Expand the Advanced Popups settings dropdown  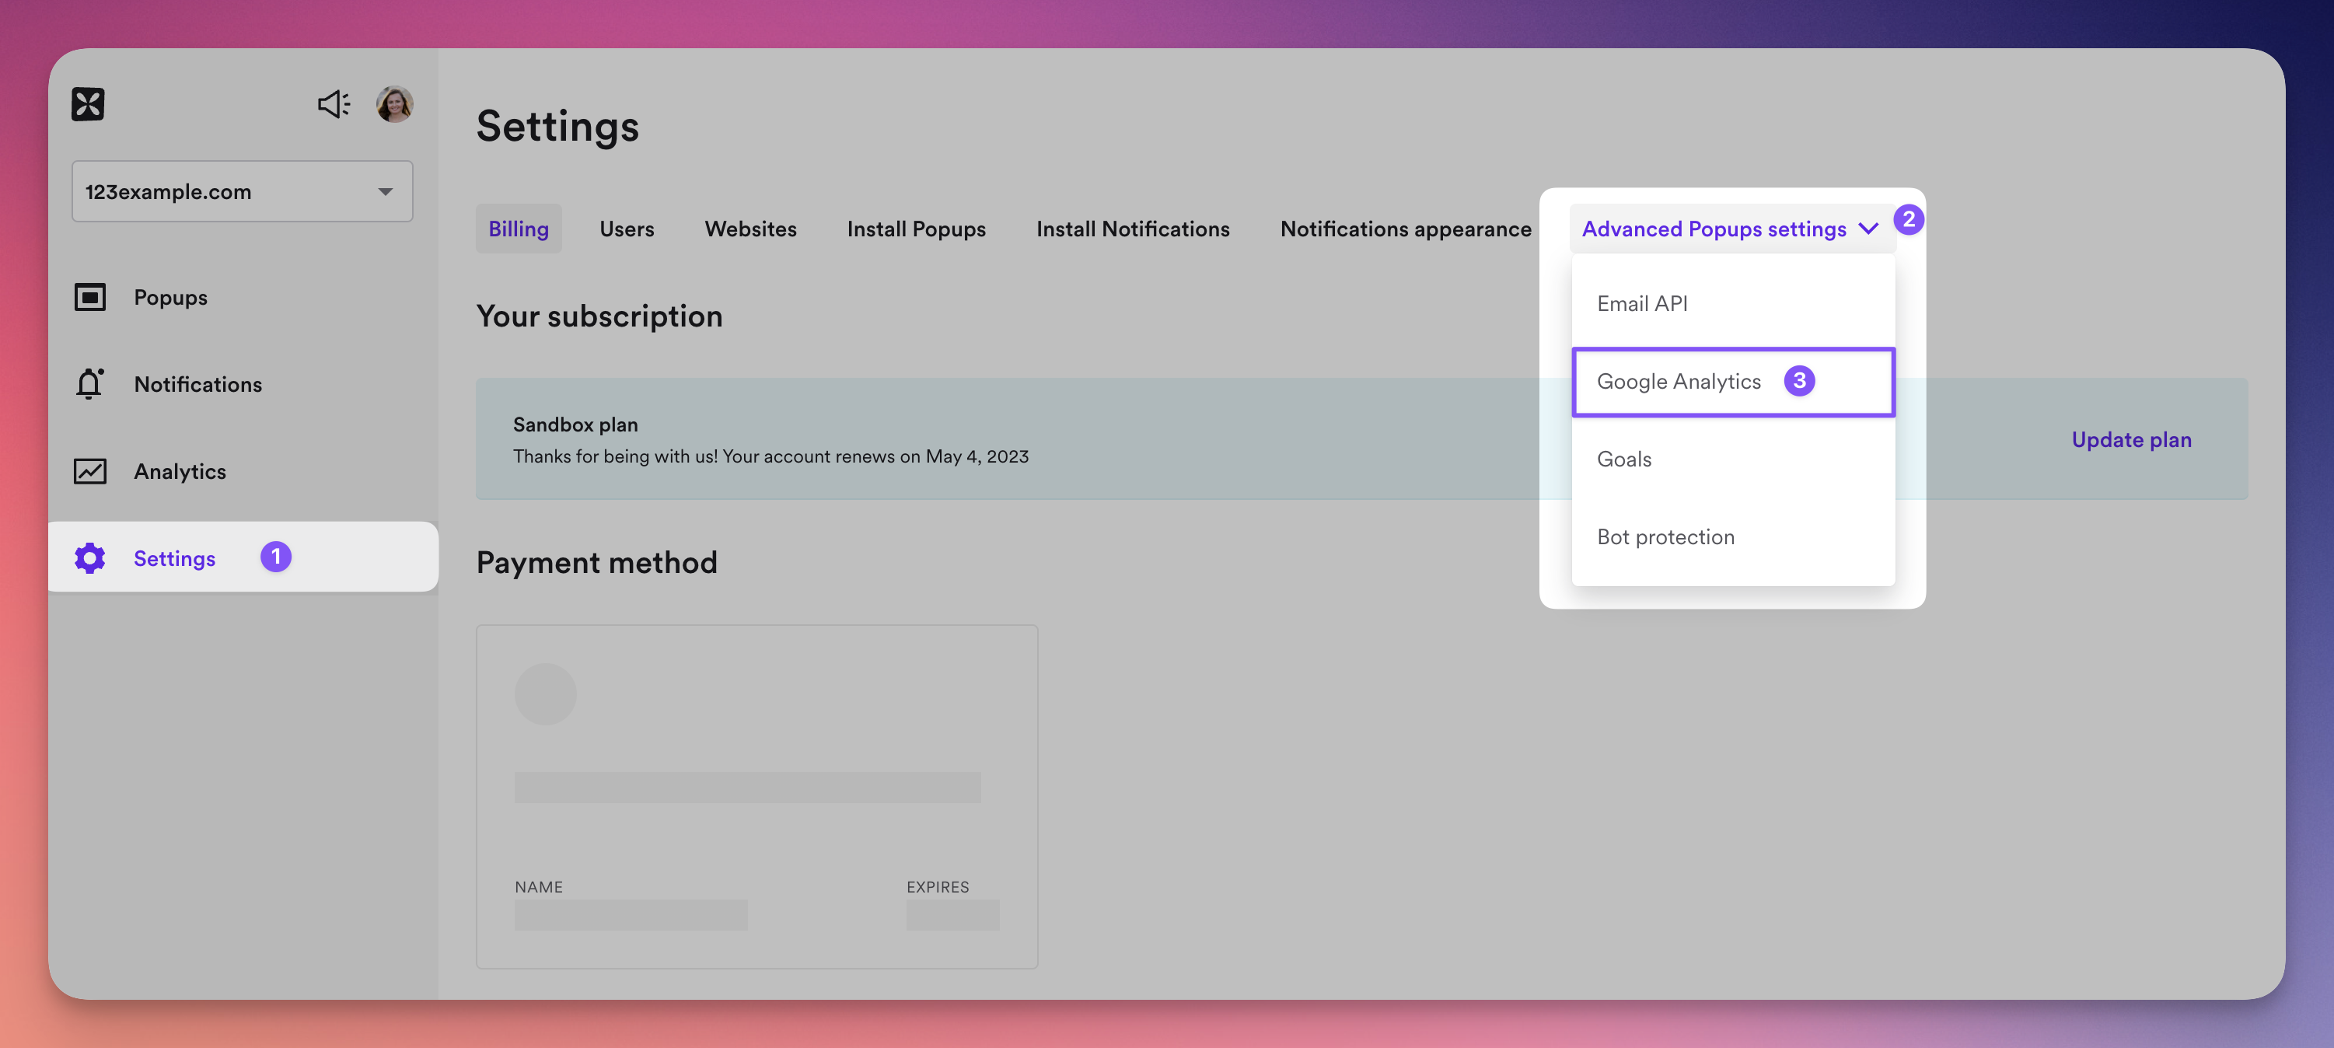(1731, 229)
